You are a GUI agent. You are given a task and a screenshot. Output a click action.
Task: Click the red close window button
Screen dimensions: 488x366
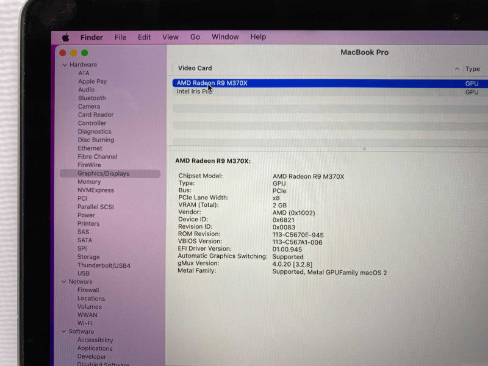click(x=63, y=53)
